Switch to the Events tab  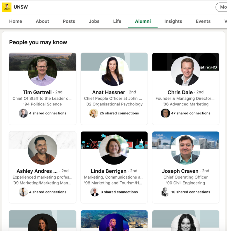203,21
